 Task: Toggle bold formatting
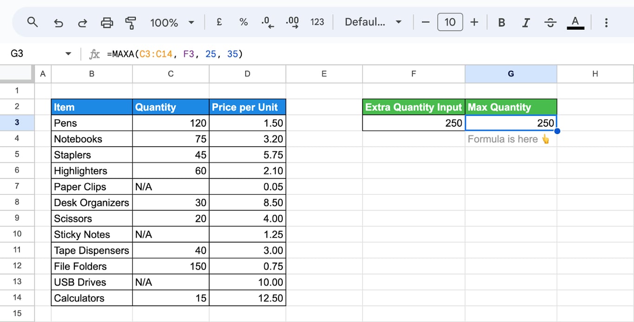point(501,22)
